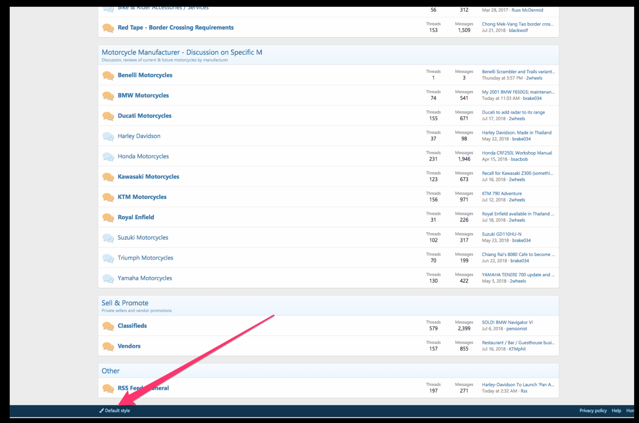
Task: Click the Yamaha Motorcycles forum bubble icon
Action: click(108, 278)
